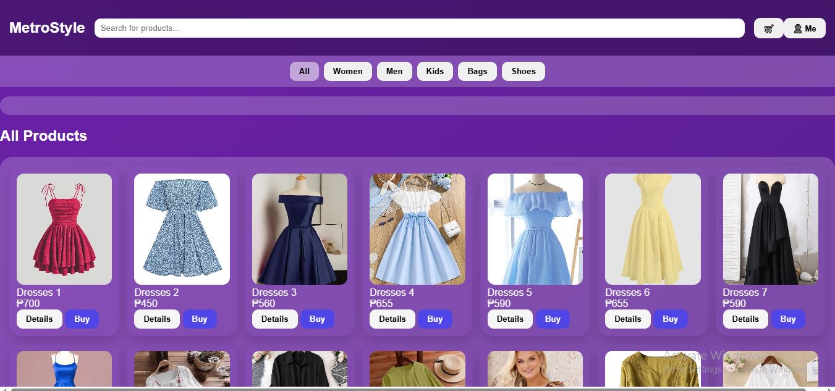Click the search products input field

point(418,28)
